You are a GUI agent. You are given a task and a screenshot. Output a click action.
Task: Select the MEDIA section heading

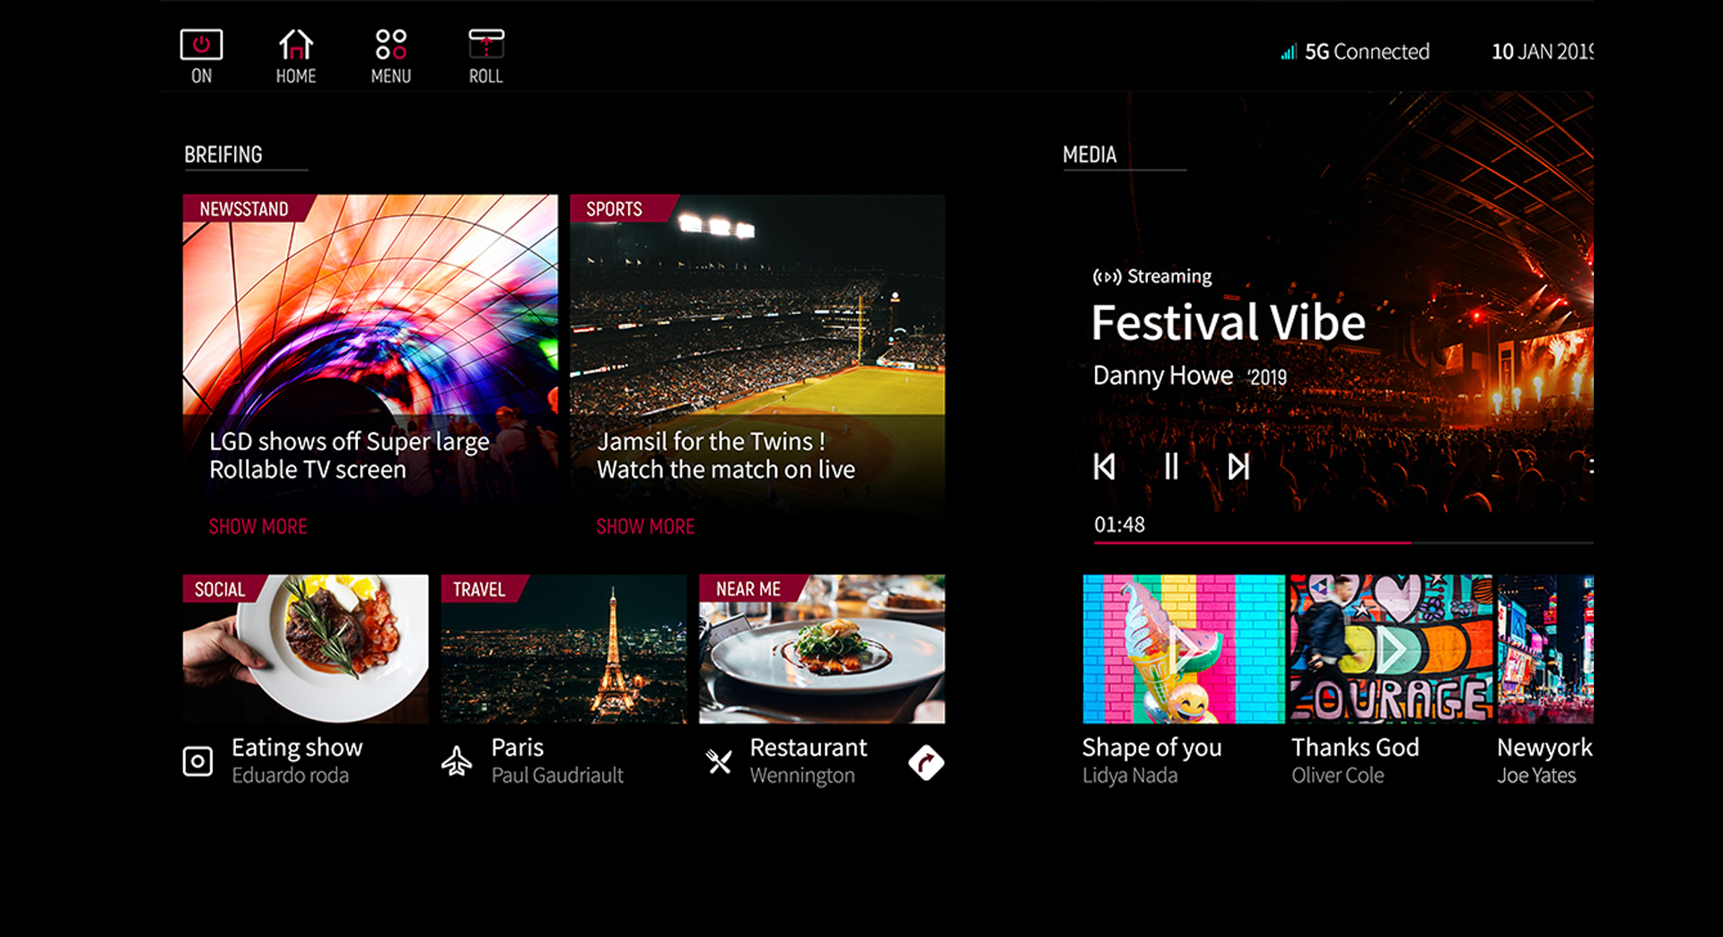click(1089, 154)
